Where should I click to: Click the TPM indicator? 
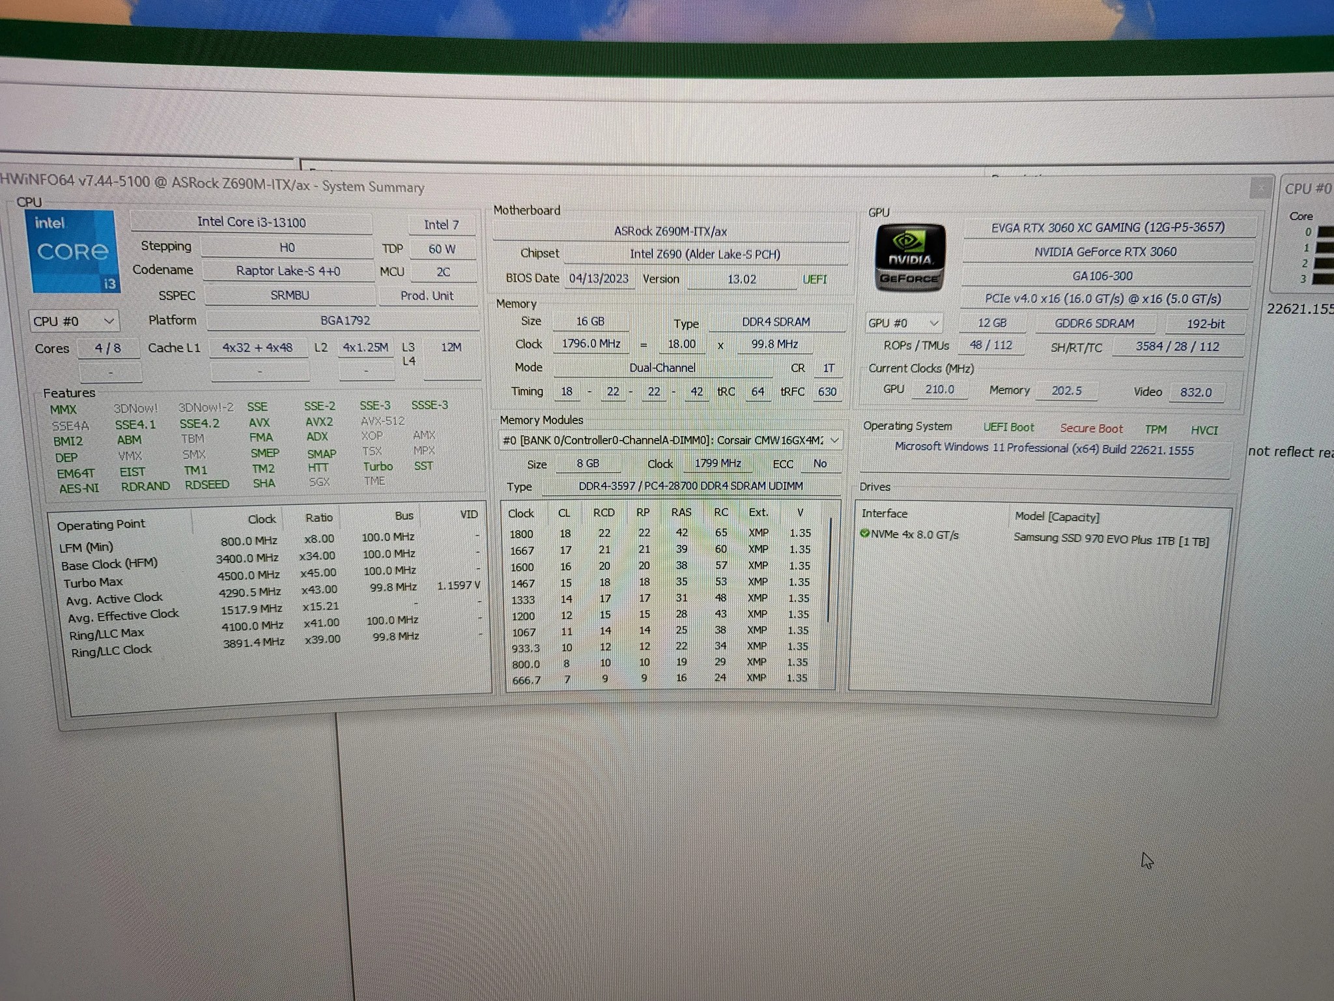(x=1156, y=429)
